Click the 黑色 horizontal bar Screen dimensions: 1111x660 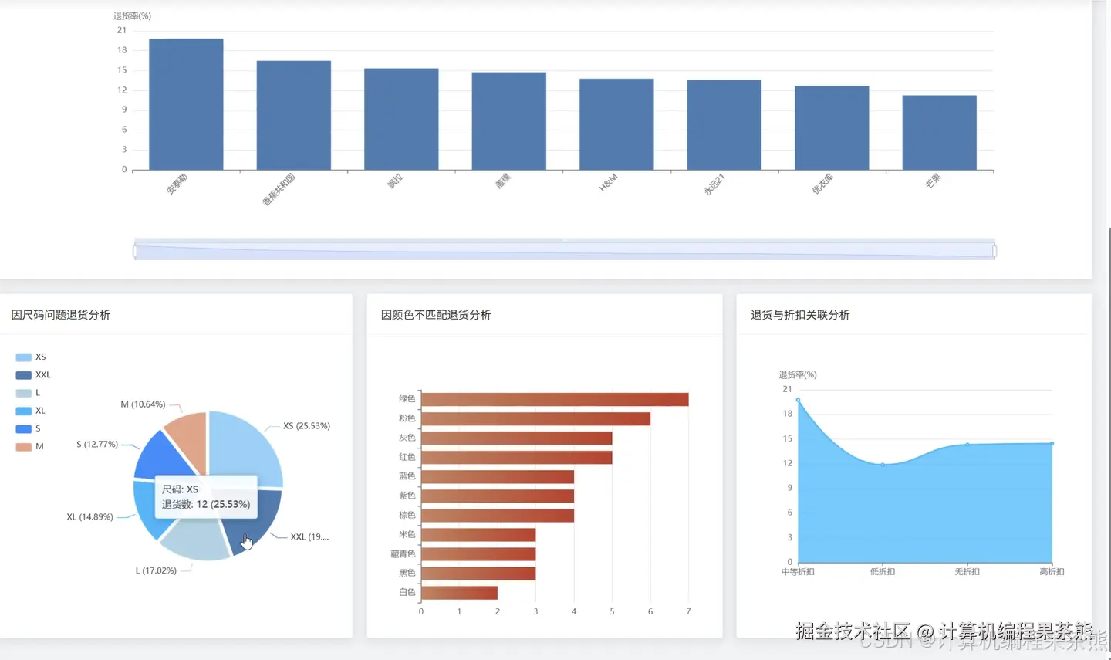coord(478,573)
